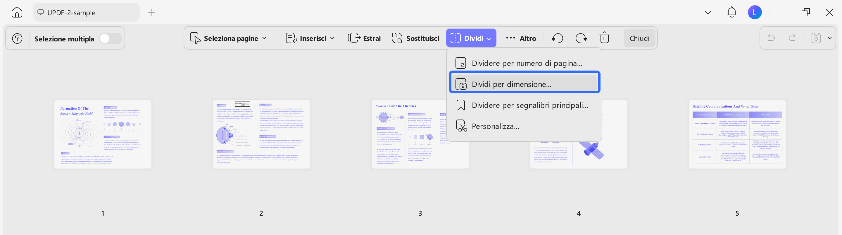Click the Selezione multipla label
The image size is (842, 235).
[x=64, y=39]
